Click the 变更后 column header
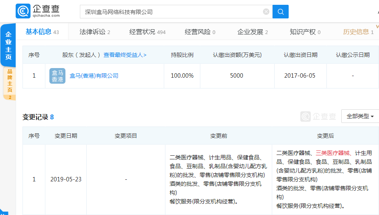Viewport: 379px width, 215px height. click(325, 136)
